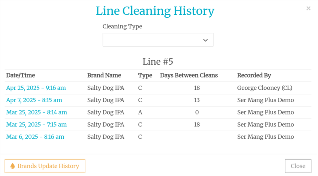Click the Line #5 heading
Viewport: 318px width, 176px height.
click(158, 62)
